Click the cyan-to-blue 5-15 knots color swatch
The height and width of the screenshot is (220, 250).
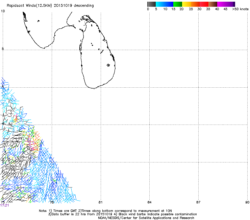pyautogui.click(x=165, y=4)
